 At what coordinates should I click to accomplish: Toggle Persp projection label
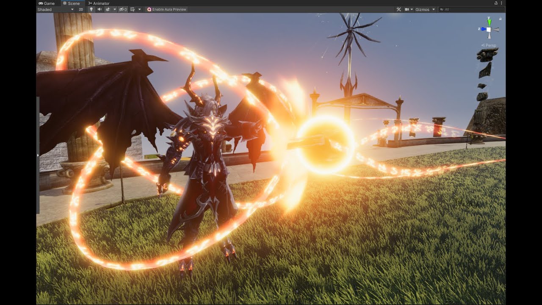point(489,45)
